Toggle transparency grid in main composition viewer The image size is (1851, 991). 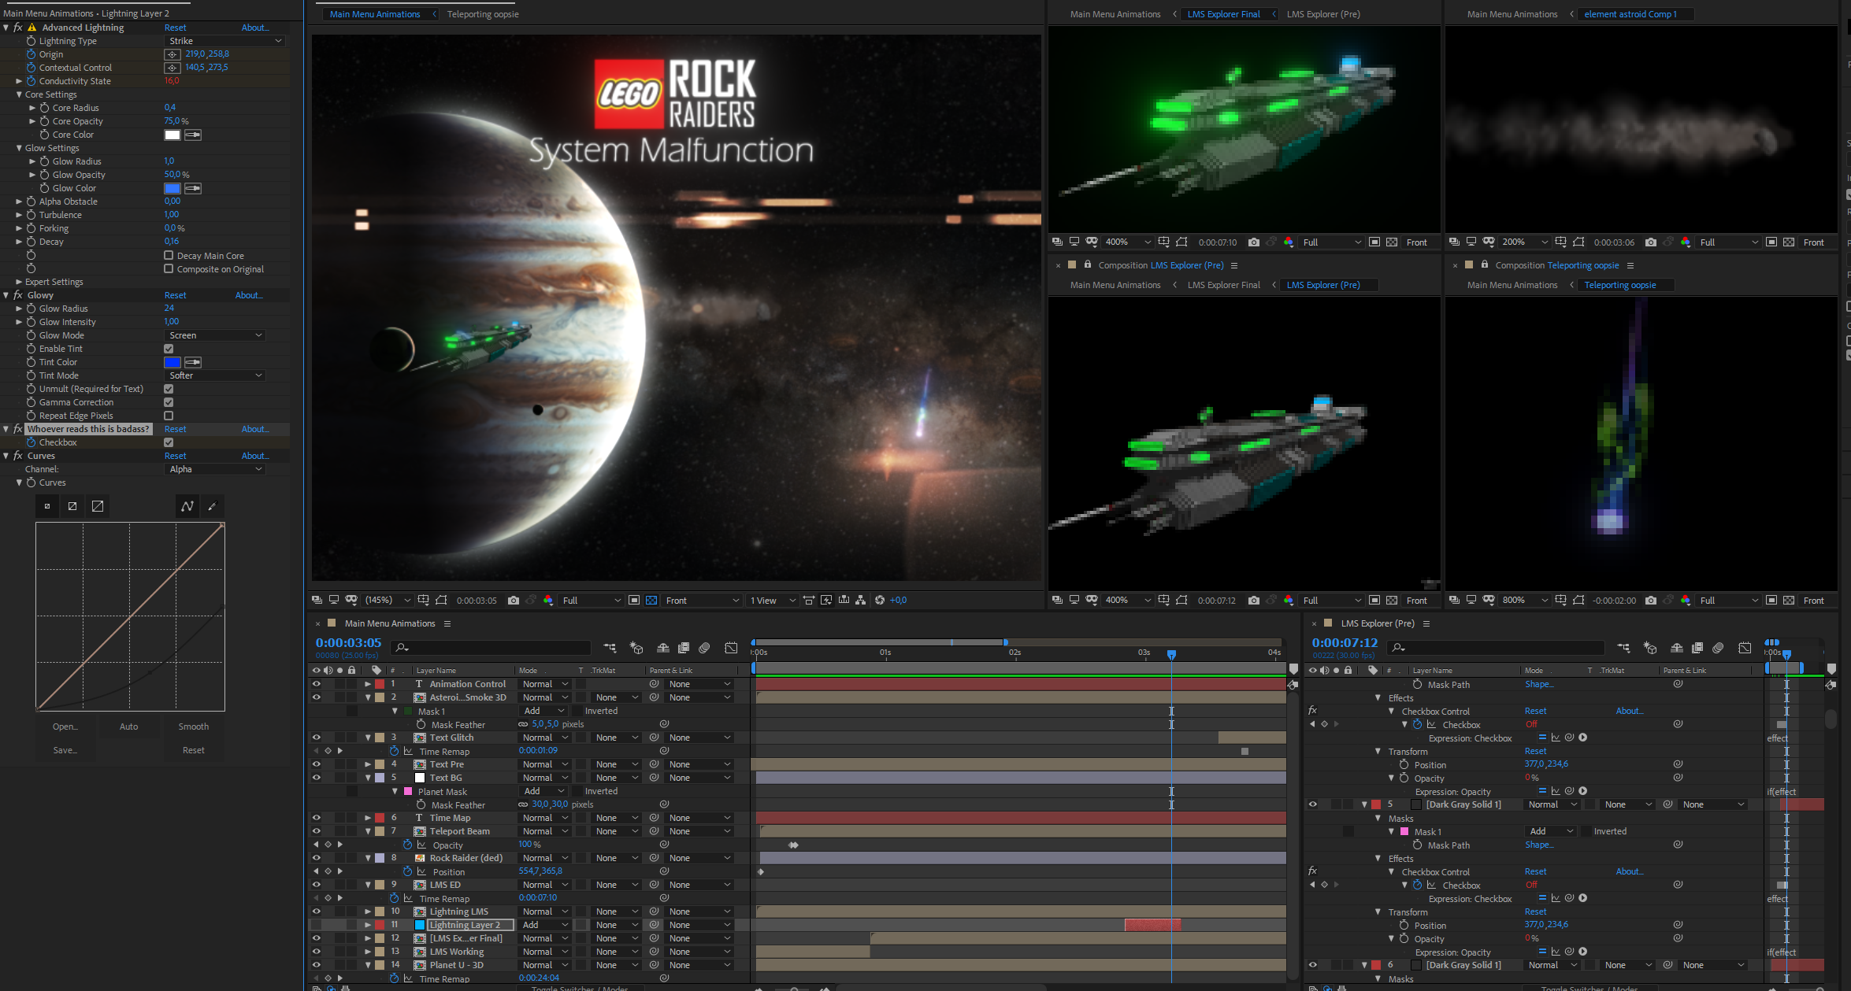(651, 601)
